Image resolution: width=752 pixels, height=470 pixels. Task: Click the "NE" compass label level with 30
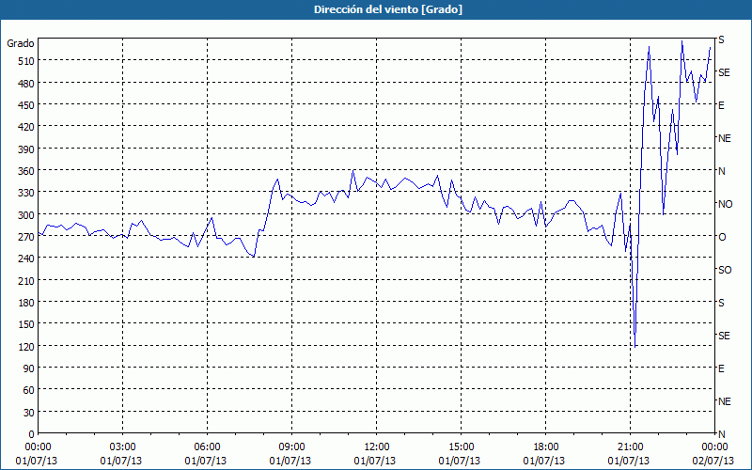point(725,401)
